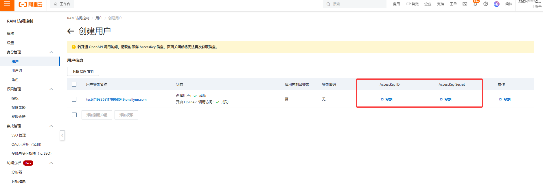Viewport: 543px width, 189px height.
Task: Launch the Cloud Shell terminal icon
Action: tap(465, 4)
